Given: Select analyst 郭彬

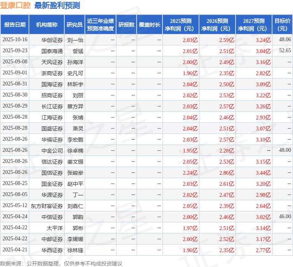Looking at the screenshot, I should [78, 228].
